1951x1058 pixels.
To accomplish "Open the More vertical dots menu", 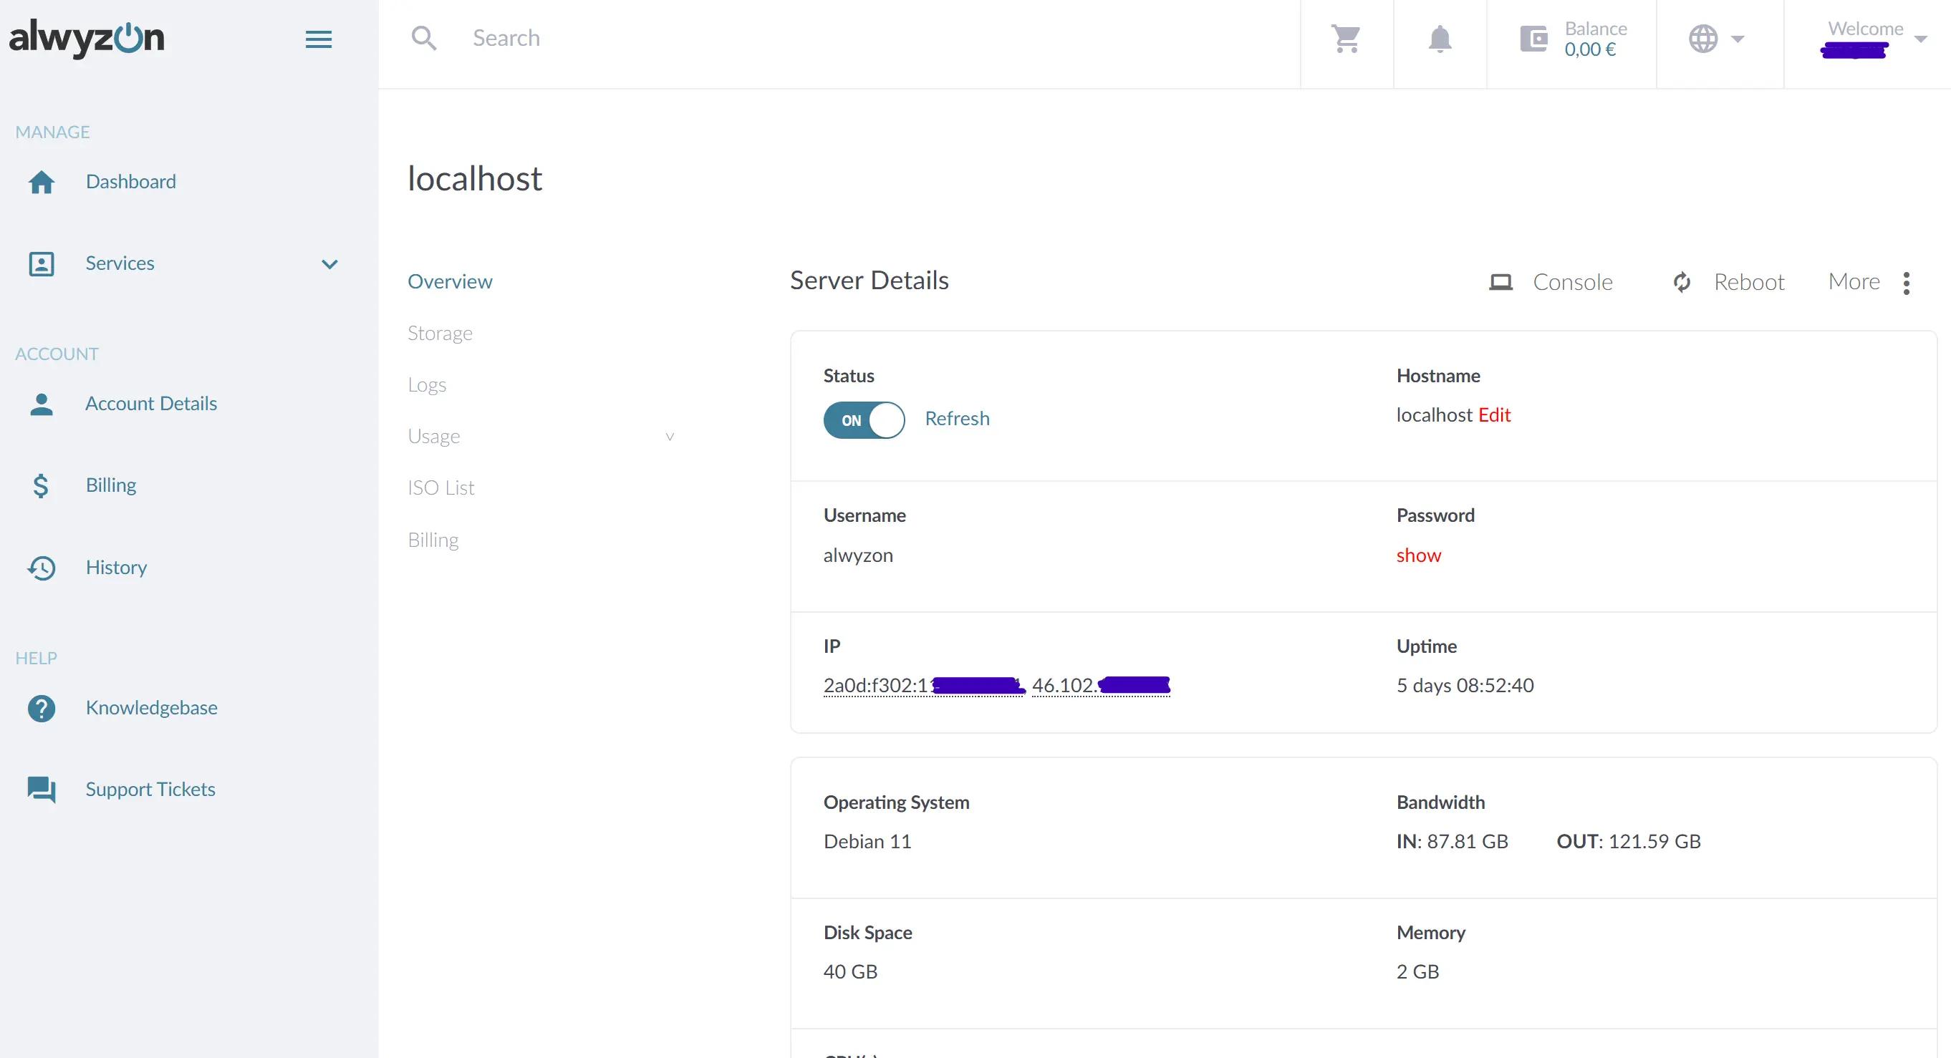I will point(1906,282).
